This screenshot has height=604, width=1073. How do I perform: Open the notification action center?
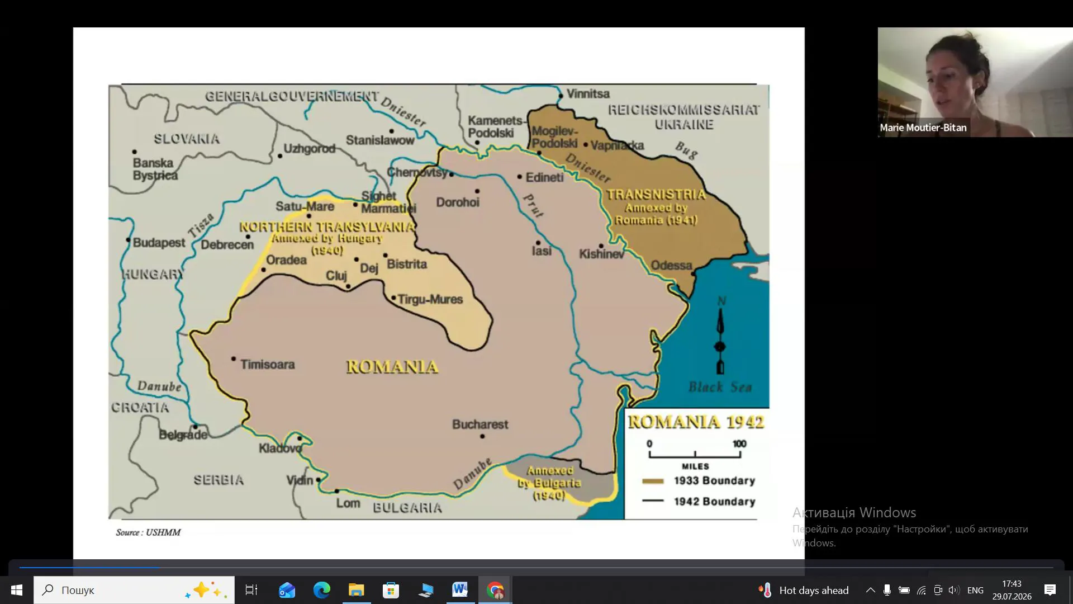[1050, 590]
